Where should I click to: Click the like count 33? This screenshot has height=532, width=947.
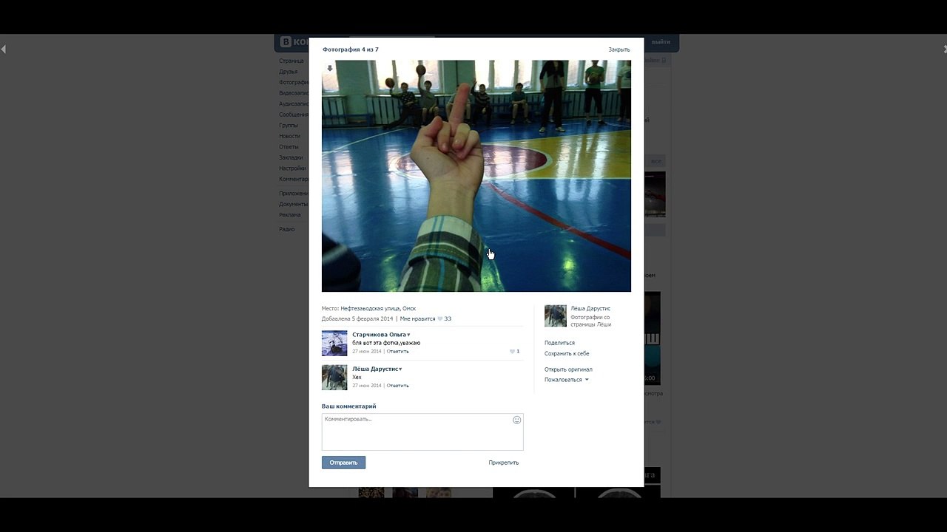tap(448, 318)
